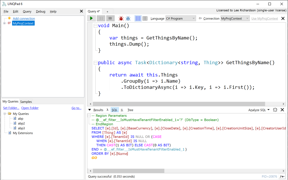Close the results panel with X
The image size is (288, 180).
point(282,110)
